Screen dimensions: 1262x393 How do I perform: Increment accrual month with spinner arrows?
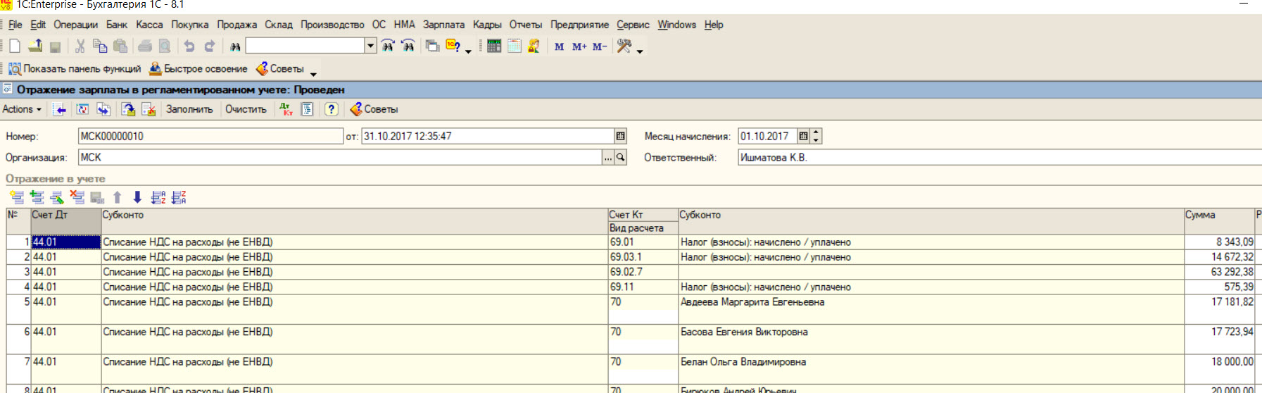click(x=816, y=133)
